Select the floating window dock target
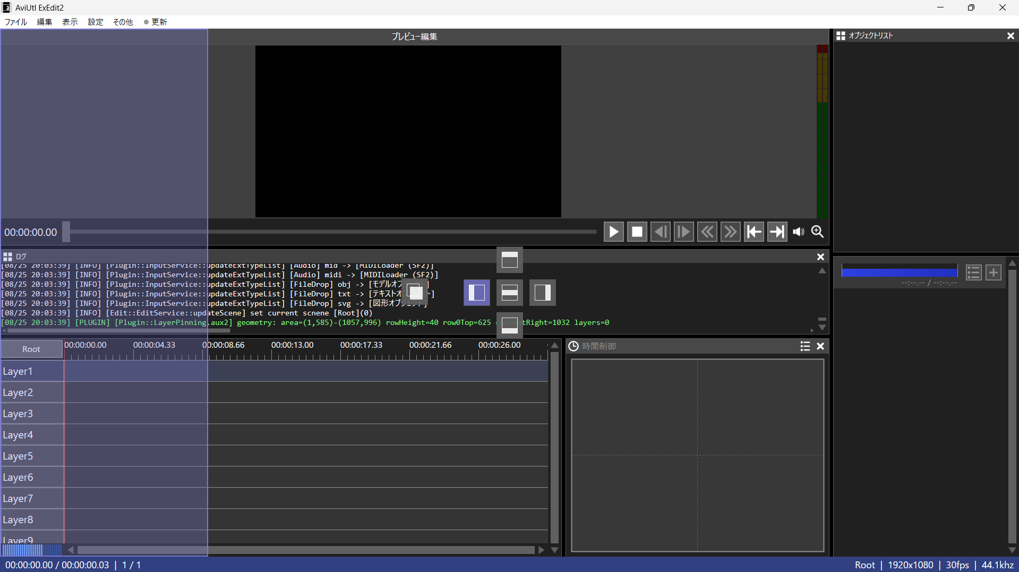Screen dimensions: 1019x572 click(415, 292)
